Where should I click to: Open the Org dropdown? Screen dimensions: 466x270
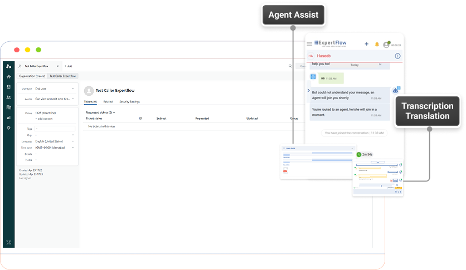(x=55, y=135)
